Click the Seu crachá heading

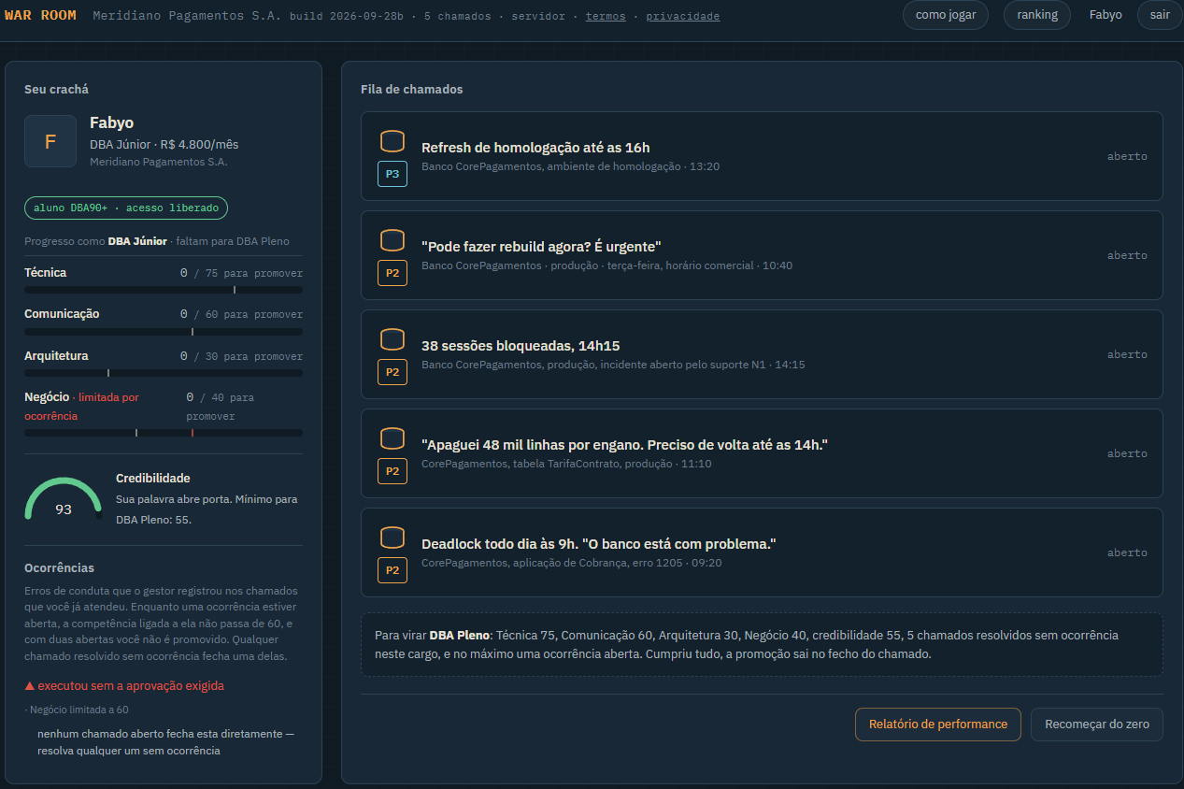56,90
